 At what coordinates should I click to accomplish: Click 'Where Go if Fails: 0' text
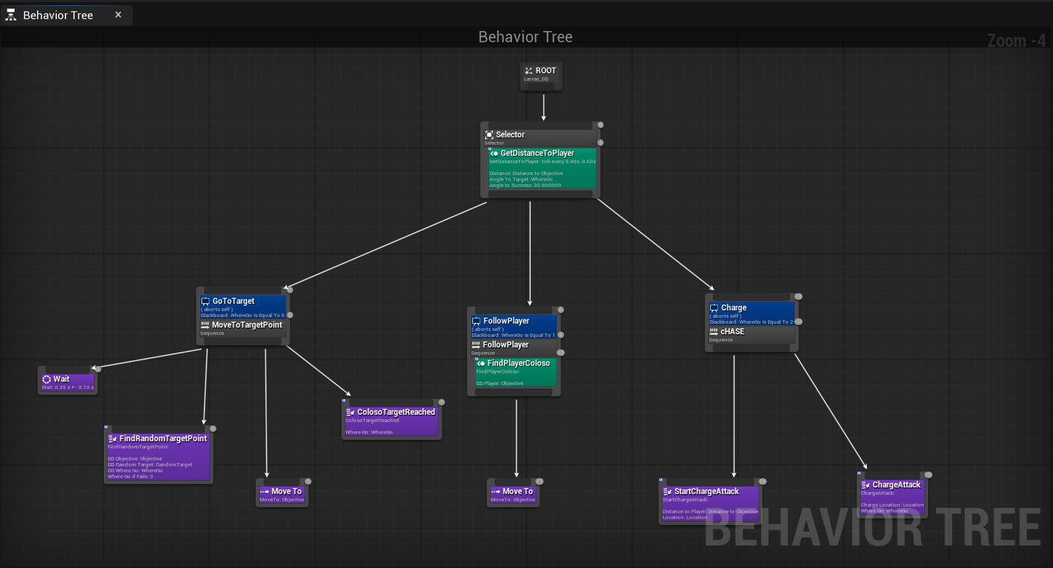(130, 477)
